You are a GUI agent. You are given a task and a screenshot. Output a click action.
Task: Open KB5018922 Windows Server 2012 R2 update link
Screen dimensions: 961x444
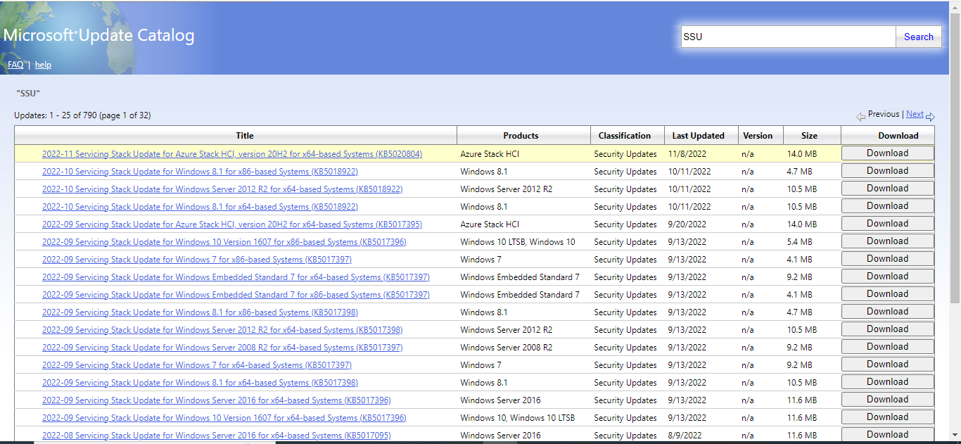tap(222, 189)
